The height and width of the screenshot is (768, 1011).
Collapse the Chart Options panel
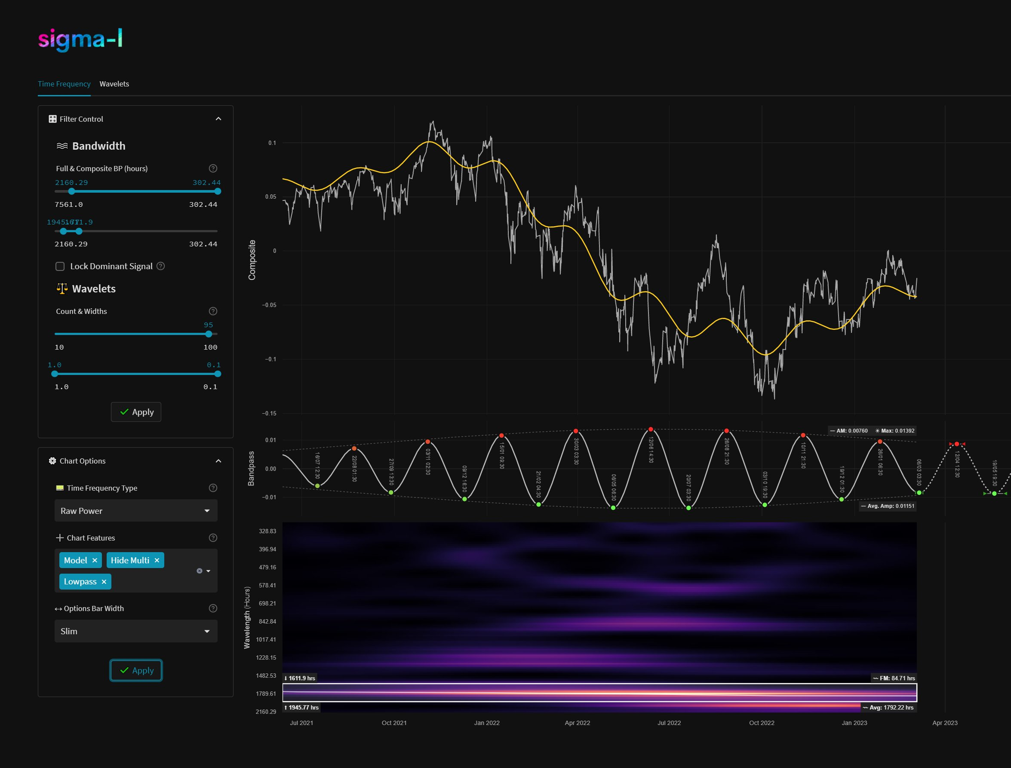[x=218, y=461]
